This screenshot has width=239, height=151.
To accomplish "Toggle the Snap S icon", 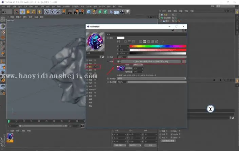I will point(3,72).
